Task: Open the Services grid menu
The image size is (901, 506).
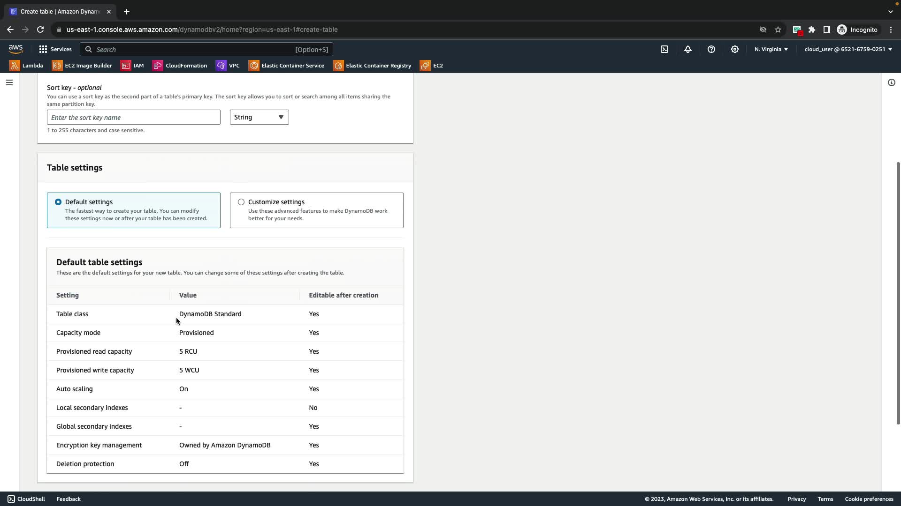Action: [55, 49]
